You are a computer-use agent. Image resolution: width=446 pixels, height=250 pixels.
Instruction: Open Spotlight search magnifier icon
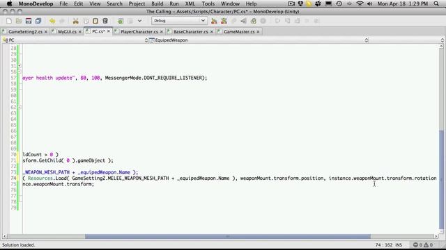click(x=436, y=3)
